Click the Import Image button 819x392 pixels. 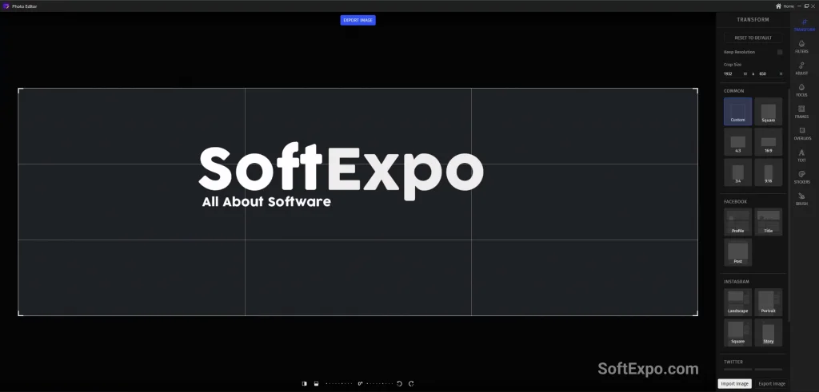(735, 384)
